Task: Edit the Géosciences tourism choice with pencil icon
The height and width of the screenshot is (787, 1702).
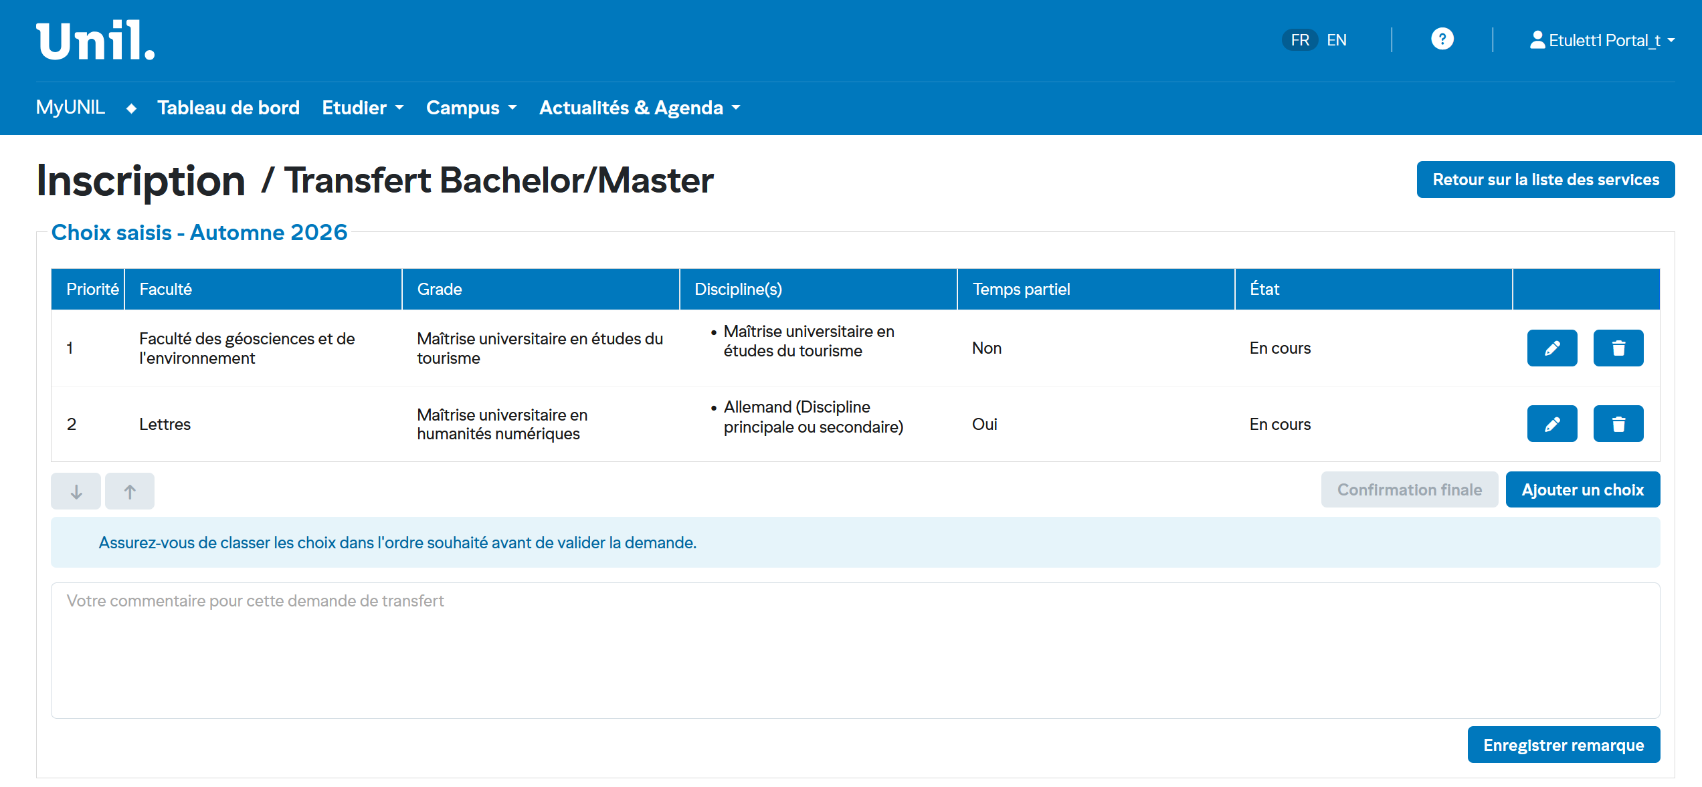Action: click(1551, 348)
